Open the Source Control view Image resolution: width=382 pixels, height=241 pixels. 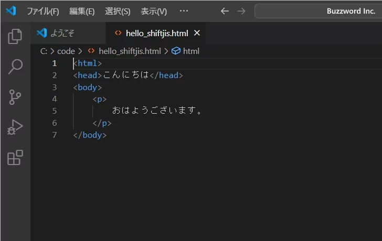[15, 97]
